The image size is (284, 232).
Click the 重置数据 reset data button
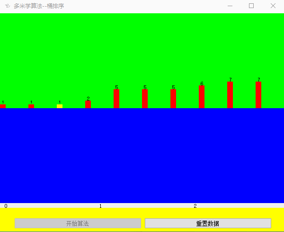[208, 223]
